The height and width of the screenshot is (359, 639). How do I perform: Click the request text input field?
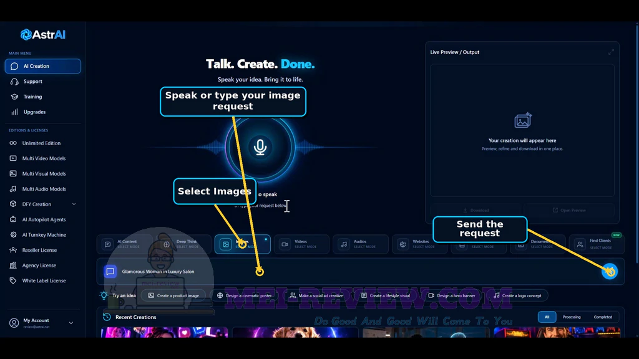[x=359, y=272]
